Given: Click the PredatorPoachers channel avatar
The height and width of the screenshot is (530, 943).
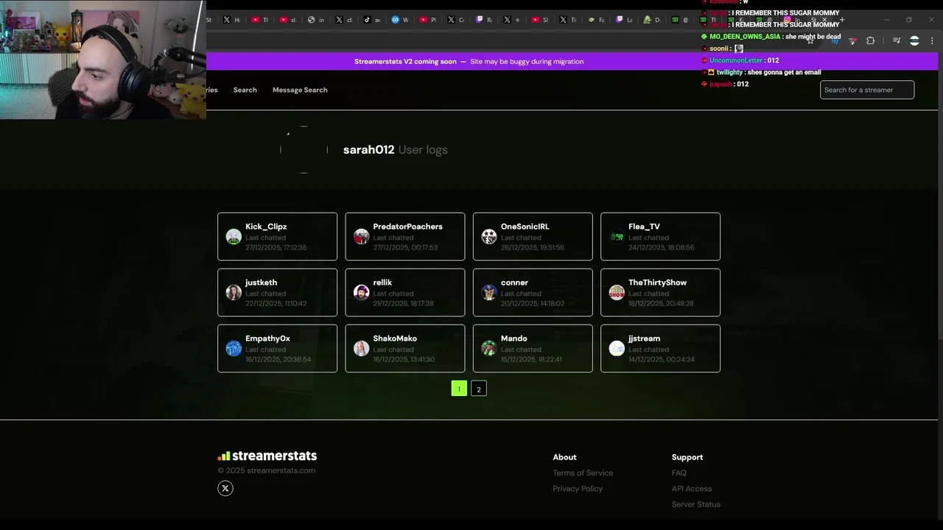Looking at the screenshot, I should [x=361, y=236].
